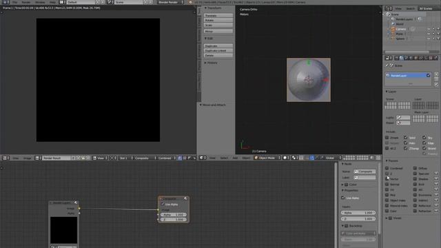Screen dimensions: 441x248
Task: Open the Combined pass dropdown in image editor
Action: [166, 158]
